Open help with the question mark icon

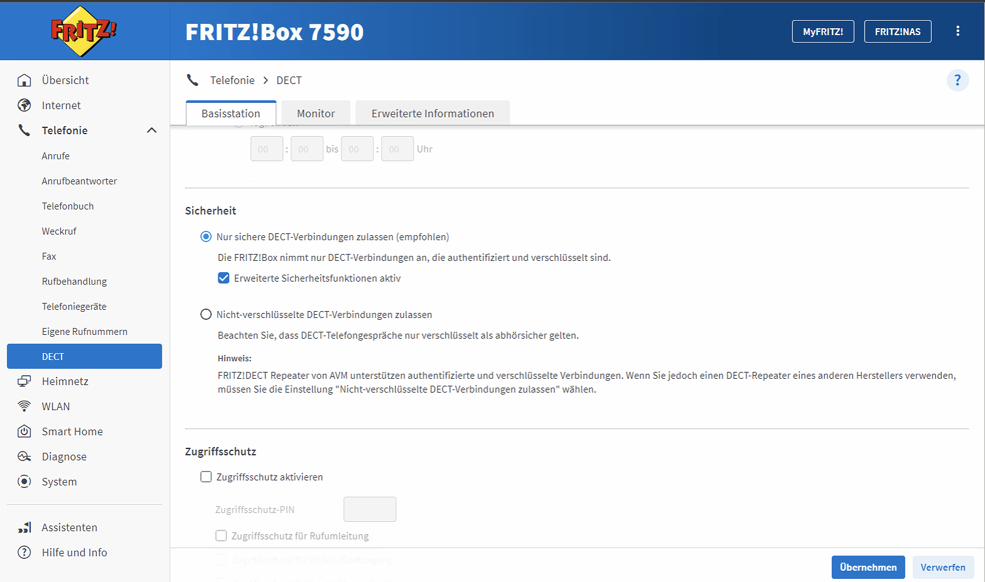(x=957, y=80)
